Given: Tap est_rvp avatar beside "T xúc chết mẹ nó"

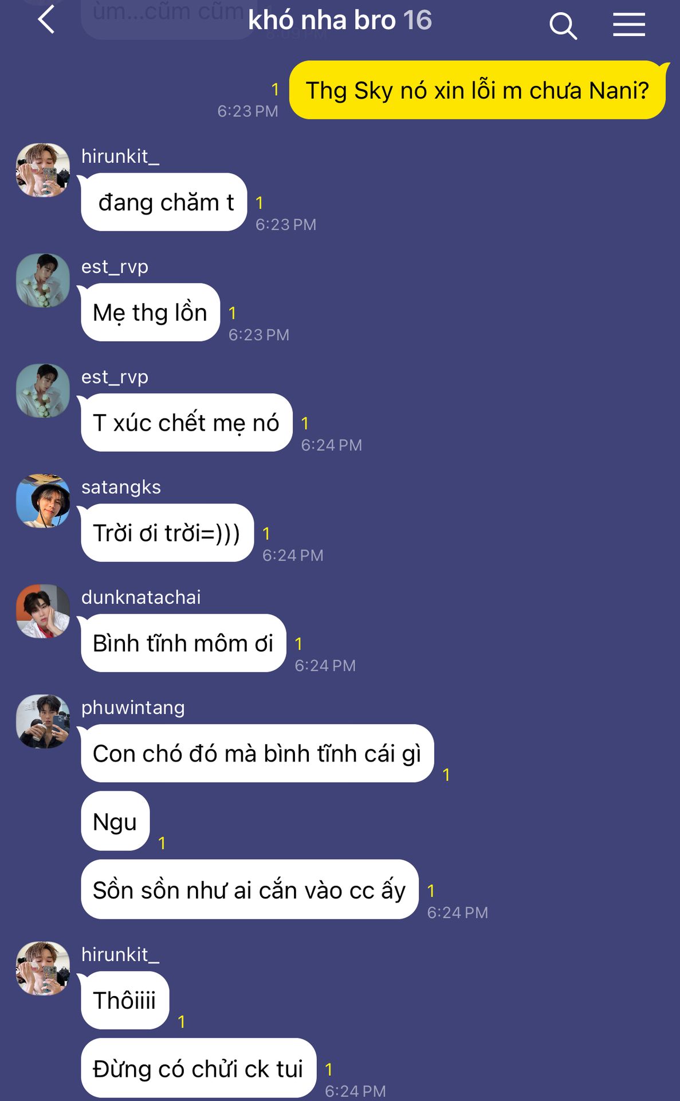Looking at the screenshot, I should coord(43,391).
